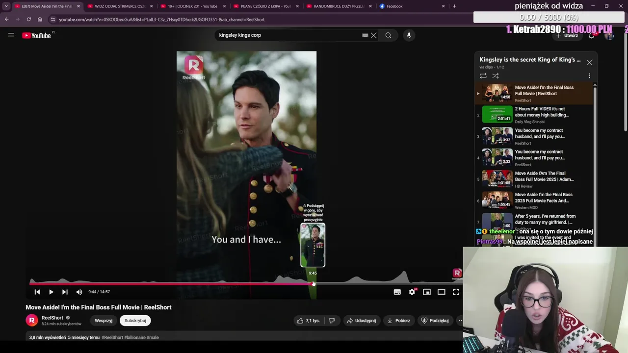Toggle playlist loop

[483, 76]
